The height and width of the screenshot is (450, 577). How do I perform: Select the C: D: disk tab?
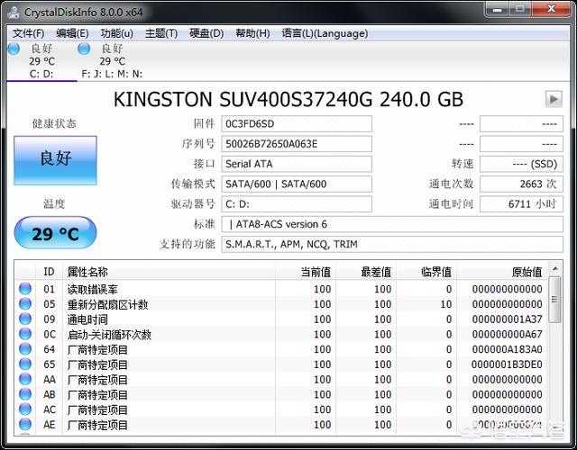(41, 61)
